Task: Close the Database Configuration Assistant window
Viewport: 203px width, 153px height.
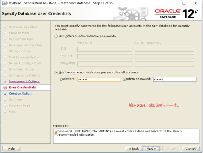Action: click(x=196, y=3)
